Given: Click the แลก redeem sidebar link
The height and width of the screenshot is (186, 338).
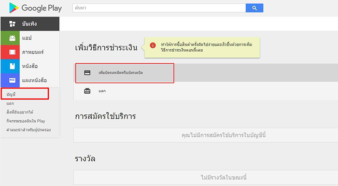Looking at the screenshot, I should pos(10,103).
